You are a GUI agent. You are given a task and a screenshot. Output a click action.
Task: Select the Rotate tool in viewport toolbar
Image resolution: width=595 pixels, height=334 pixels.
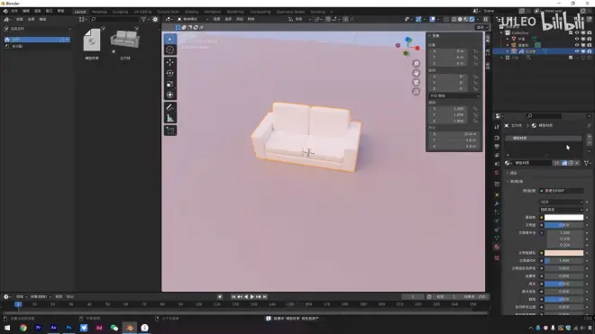(170, 73)
